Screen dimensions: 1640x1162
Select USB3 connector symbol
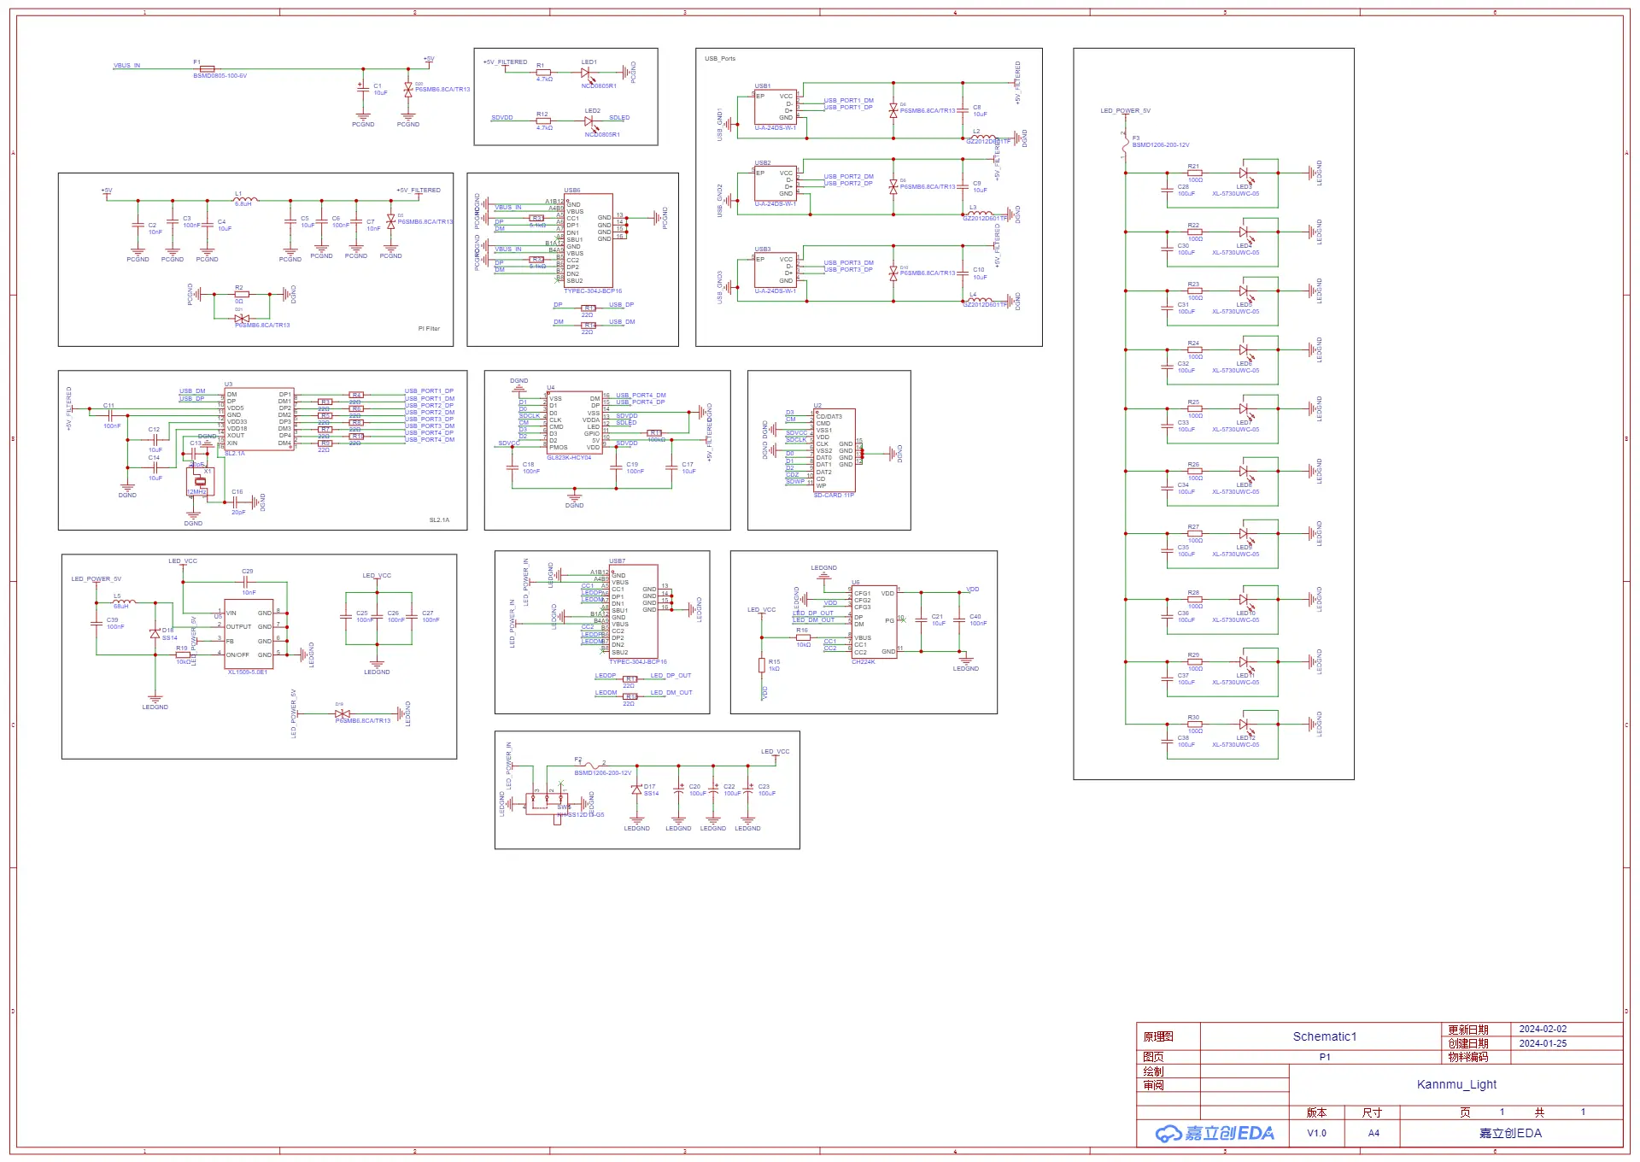[776, 270]
